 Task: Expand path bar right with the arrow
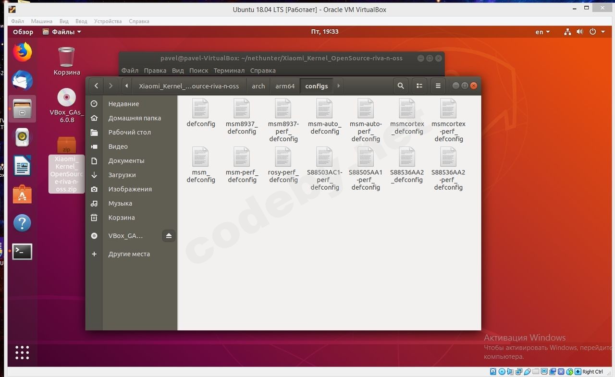click(339, 86)
